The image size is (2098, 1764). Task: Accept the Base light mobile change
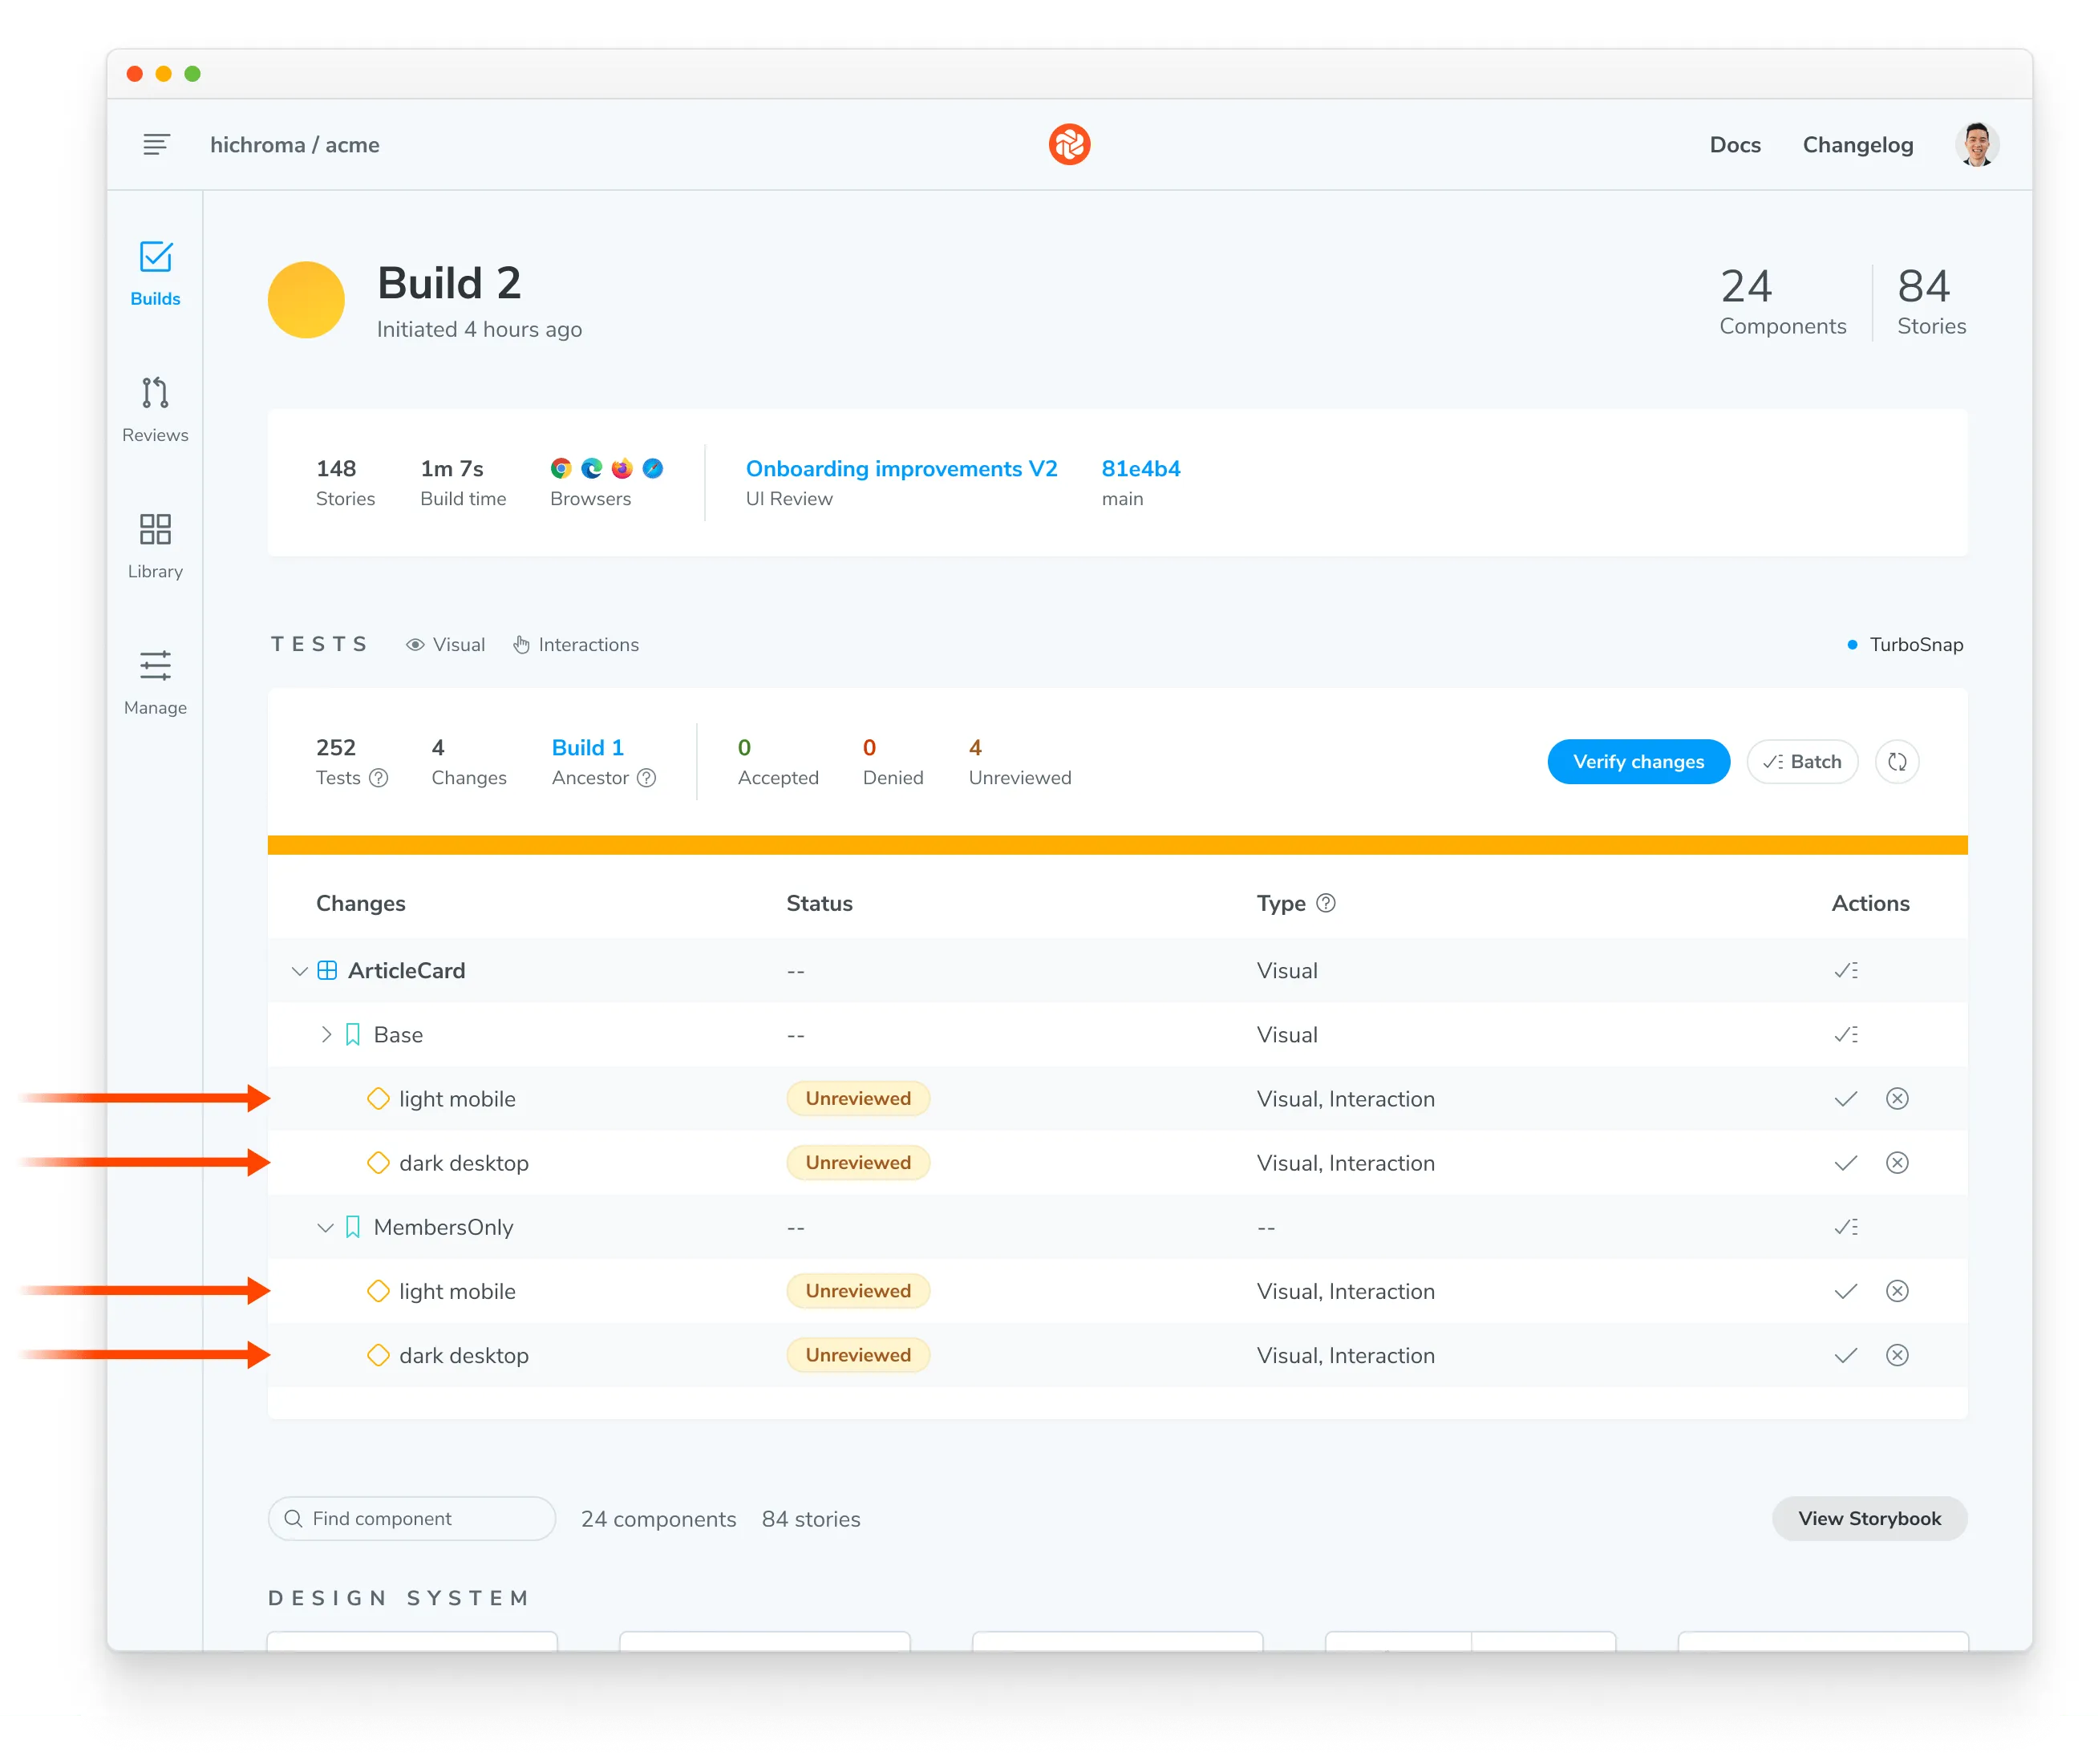pyautogui.click(x=1845, y=1099)
